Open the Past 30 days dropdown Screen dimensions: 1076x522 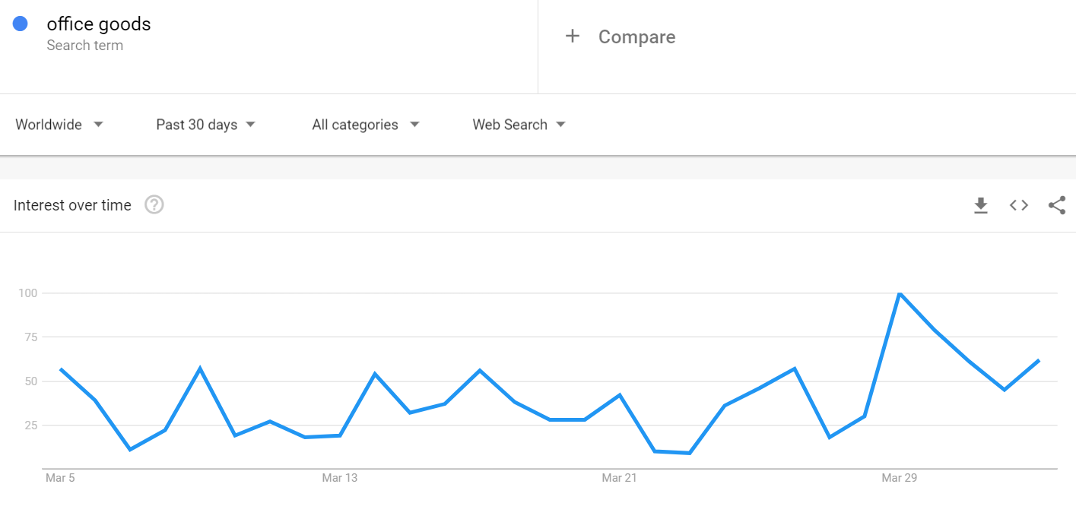click(205, 125)
